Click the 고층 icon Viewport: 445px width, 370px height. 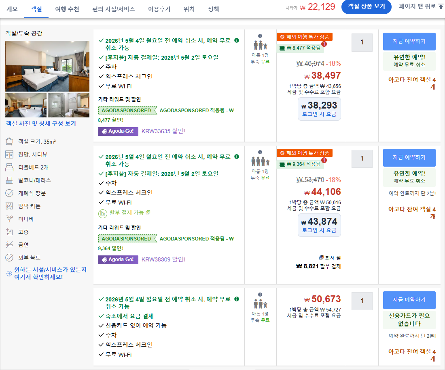coord(9,232)
